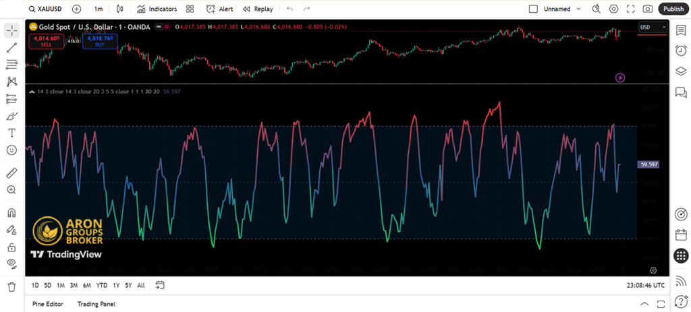Screen dimensions: 691x312
Task: Click the XAUUSD symbol search field
Action: pos(46,9)
